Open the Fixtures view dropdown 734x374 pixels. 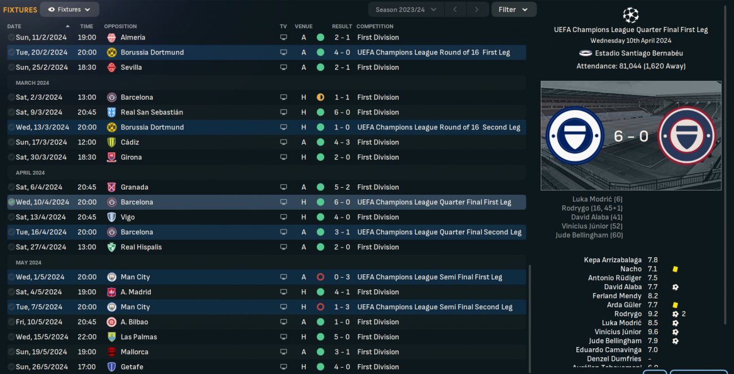click(x=69, y=9)
